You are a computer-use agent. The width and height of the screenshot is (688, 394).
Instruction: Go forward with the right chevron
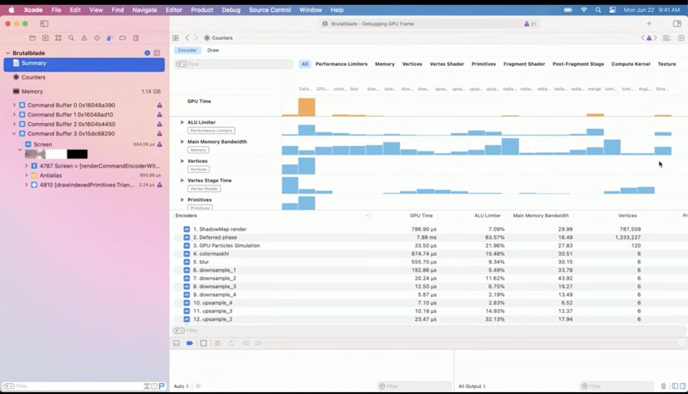click(x=196, y=38)
